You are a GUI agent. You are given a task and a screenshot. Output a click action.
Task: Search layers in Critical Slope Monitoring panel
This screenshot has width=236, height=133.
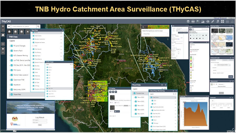click(x=174, y=94)
